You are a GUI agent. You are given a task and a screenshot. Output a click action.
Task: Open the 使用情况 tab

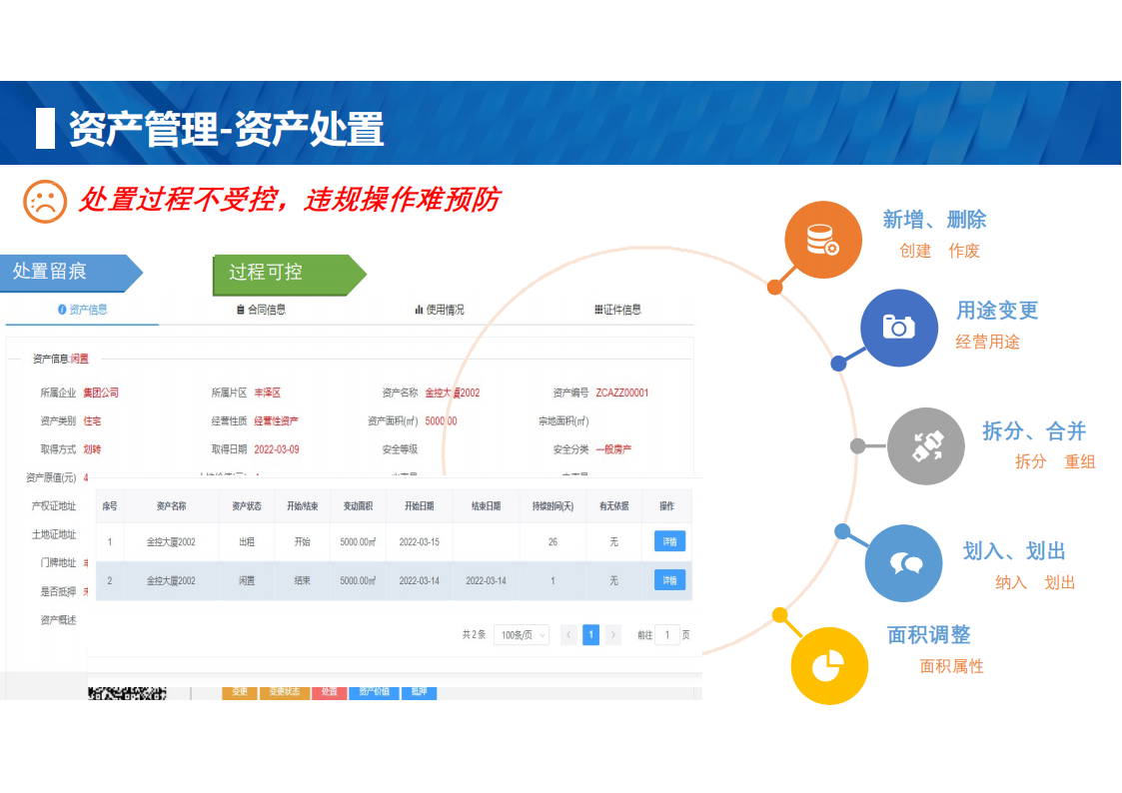[439, 310]
